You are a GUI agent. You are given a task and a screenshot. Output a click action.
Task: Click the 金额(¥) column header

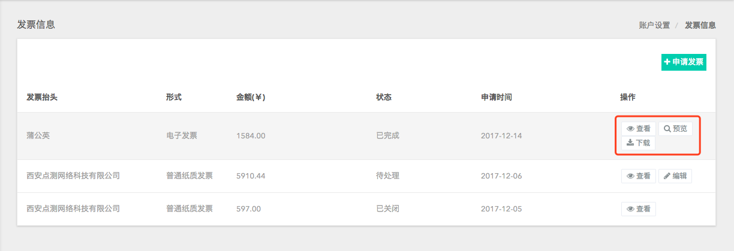coord(251,97)
